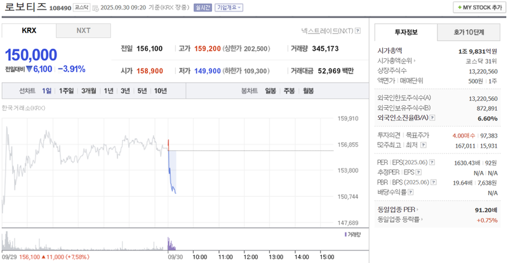Toggle the 실시간 real-time badge
This screenshot has height=263, width=508.
pyautogui.click(x=202, y=8)
